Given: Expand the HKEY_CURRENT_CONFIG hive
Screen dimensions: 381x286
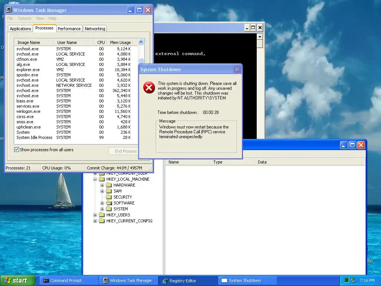Looking at the screenshot, I should 95,221.
